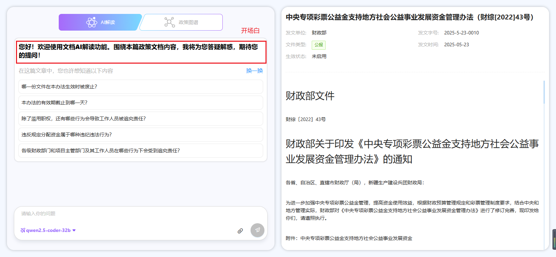Choose the question about 滥用职权 accountability

coord(140,119)
